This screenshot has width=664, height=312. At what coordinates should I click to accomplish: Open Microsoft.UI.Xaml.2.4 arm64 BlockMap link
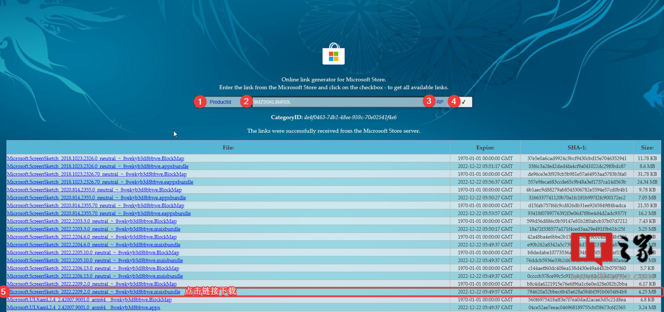89,300
